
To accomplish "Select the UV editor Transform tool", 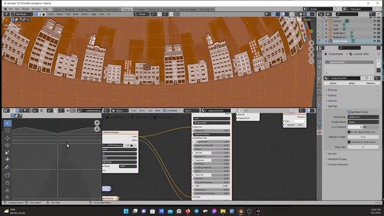I will [7, 160].
